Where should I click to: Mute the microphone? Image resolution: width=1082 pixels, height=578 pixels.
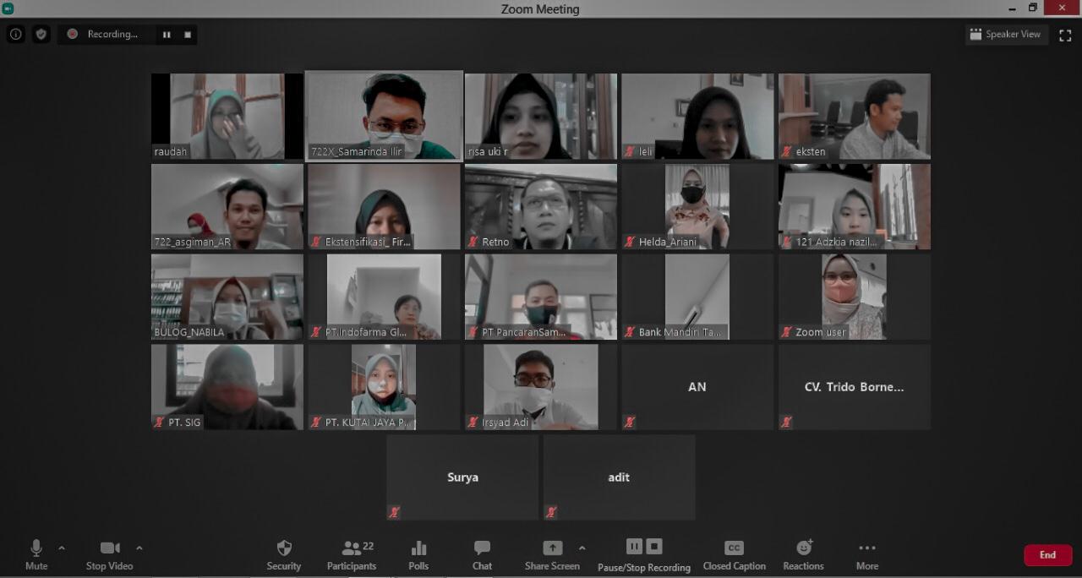click(36, 554)
